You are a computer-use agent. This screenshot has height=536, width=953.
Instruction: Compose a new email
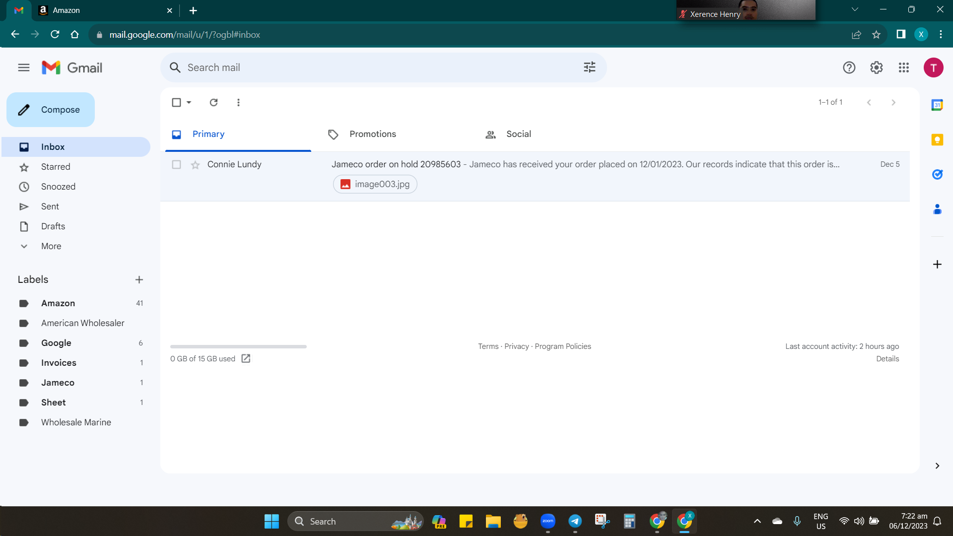(x=51, y=110)
